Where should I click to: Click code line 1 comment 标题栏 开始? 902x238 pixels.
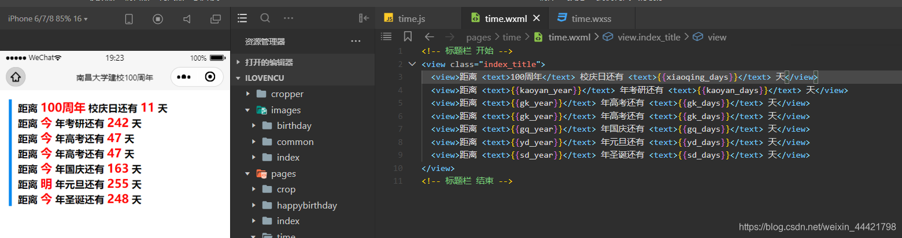coord(467,51)
